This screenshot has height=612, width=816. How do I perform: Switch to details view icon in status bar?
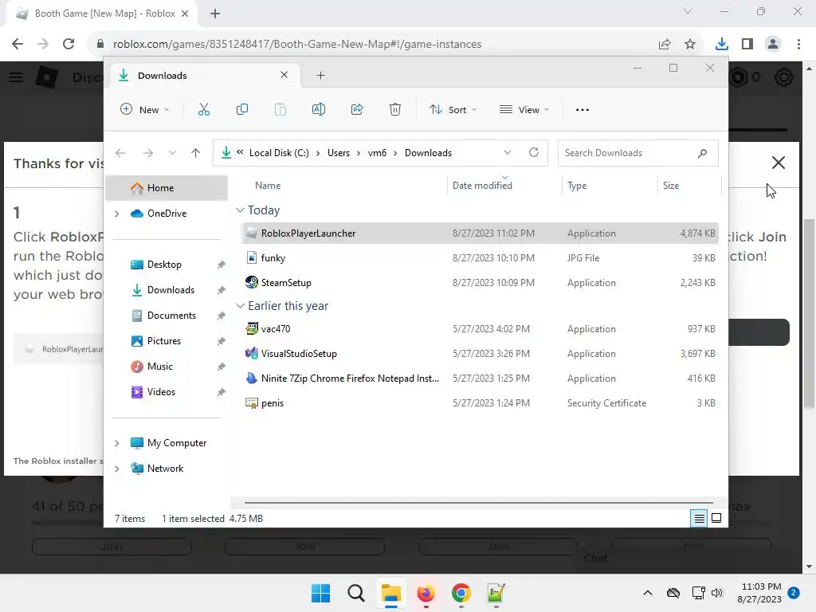tap(699, 518)
